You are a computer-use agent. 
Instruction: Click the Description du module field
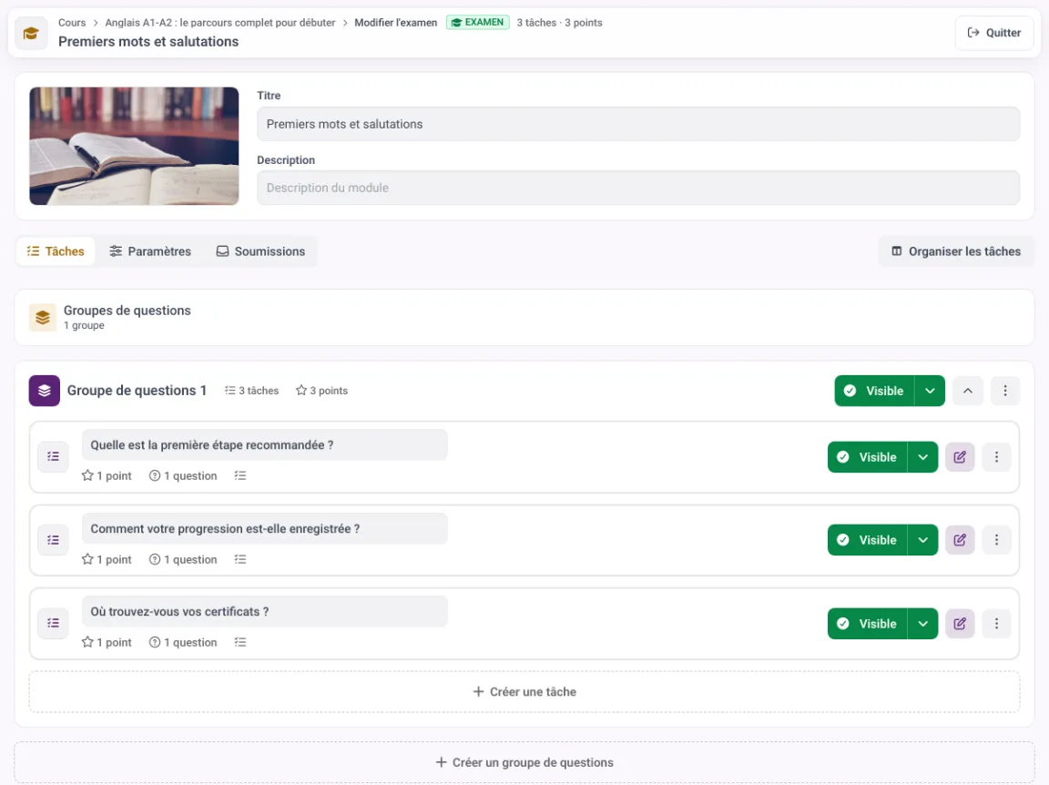point(638,188)
